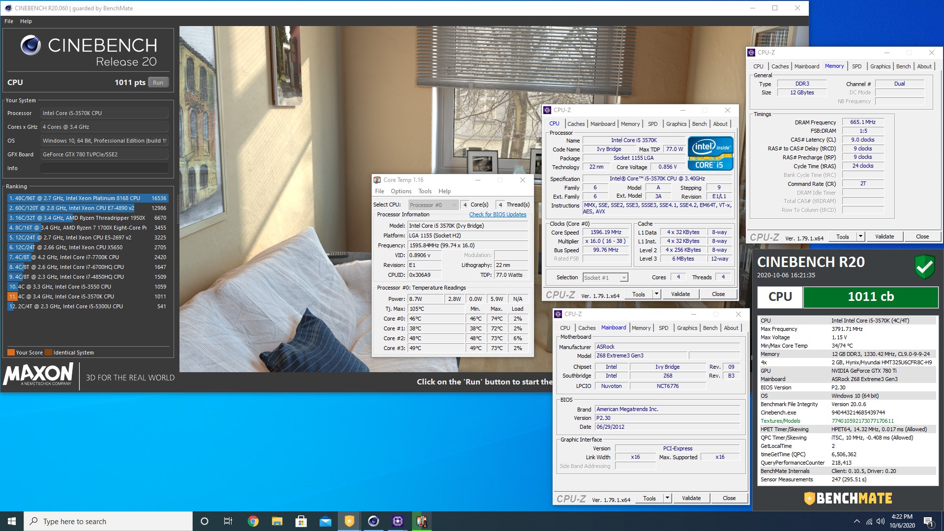The width and height of the screenshot is (944, 531).
Task: Open the Core Temp File menu
Action: click(380, 191)
